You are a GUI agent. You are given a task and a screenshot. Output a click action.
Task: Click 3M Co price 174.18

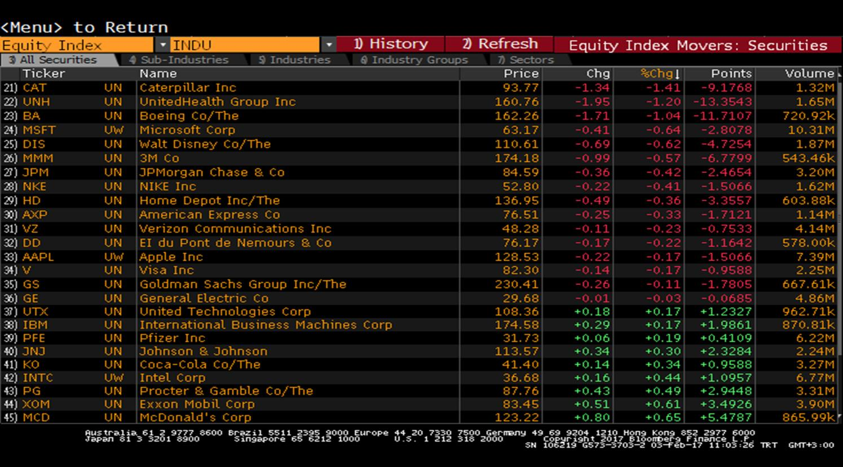517,158
